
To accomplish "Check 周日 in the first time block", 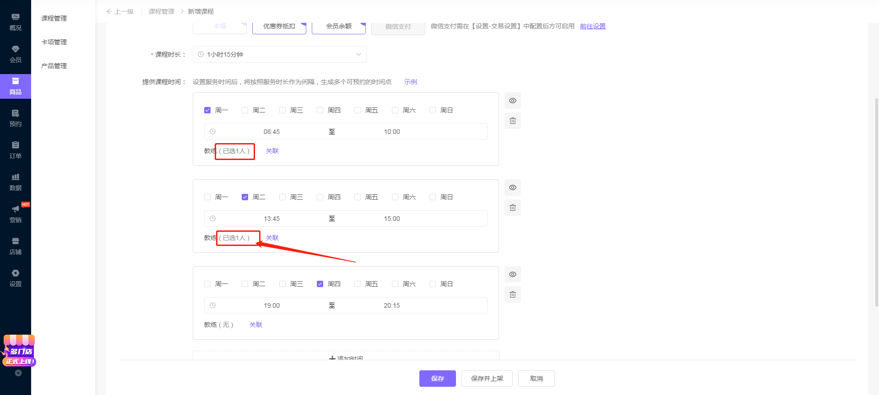I will [433, 110].
